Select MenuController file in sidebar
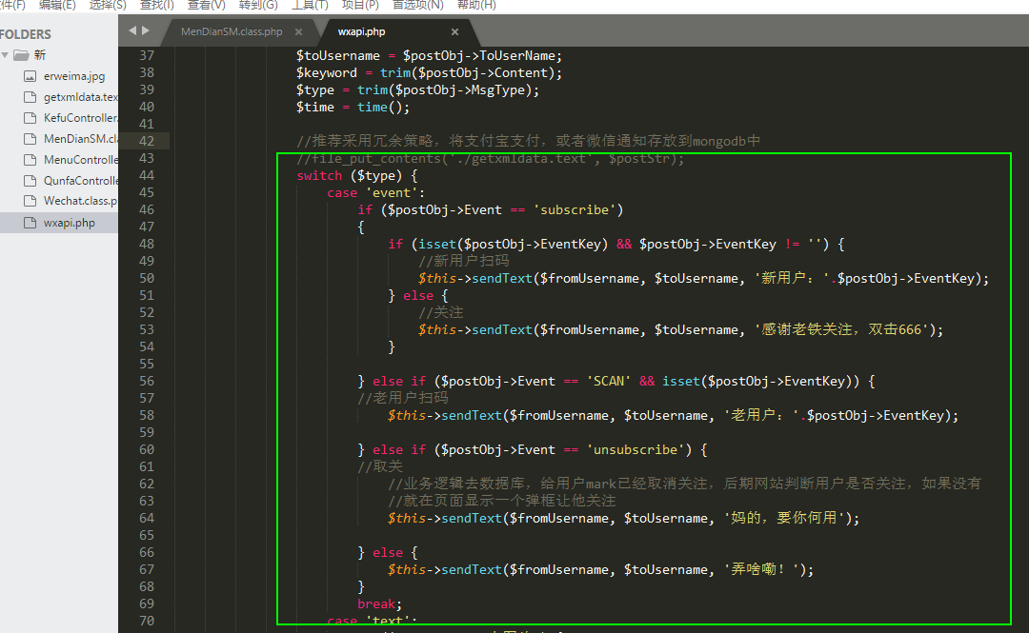The width and height of the screenshot is (1029, 633). (x=80, y=160)
